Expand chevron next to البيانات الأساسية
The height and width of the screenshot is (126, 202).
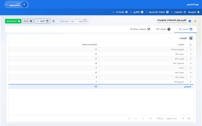[x=146, y=12]
